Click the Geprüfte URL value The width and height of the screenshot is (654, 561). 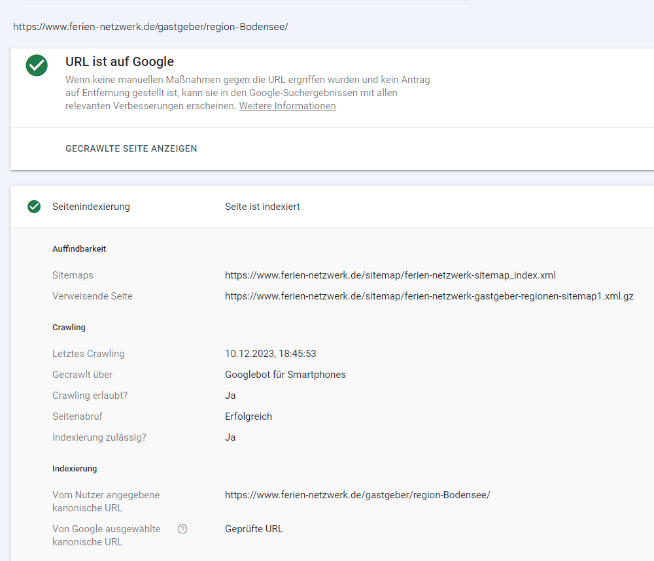tap(254, 529)
